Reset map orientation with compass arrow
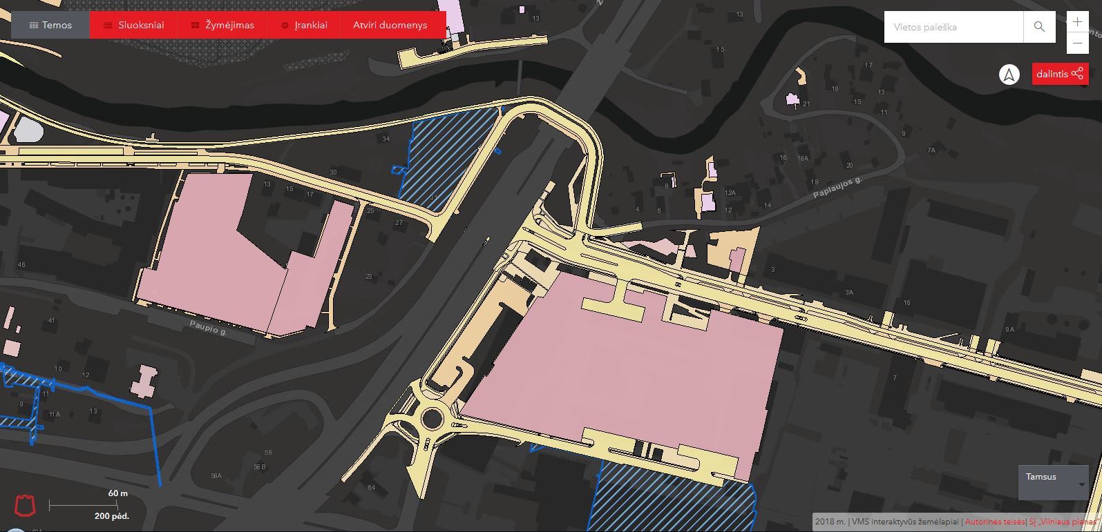This screenshot has width=1102, height=532. point(1009,75)
